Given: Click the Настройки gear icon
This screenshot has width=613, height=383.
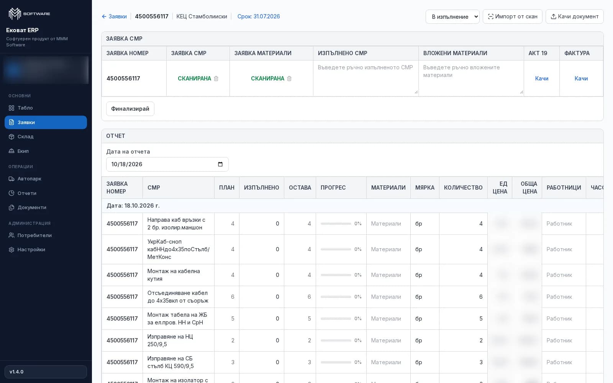Looking at the screenshot, I should [11, 250].
